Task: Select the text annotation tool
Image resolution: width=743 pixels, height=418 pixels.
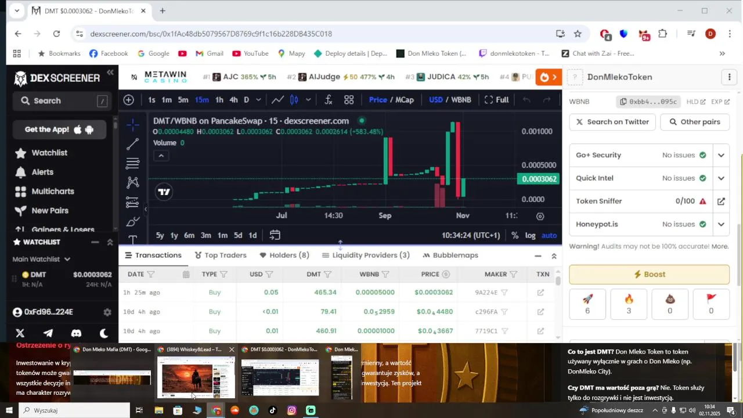Action: (133, 239)
